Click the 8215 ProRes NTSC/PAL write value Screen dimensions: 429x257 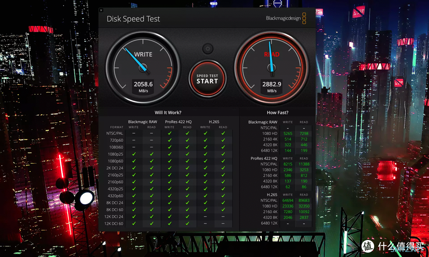288,164
